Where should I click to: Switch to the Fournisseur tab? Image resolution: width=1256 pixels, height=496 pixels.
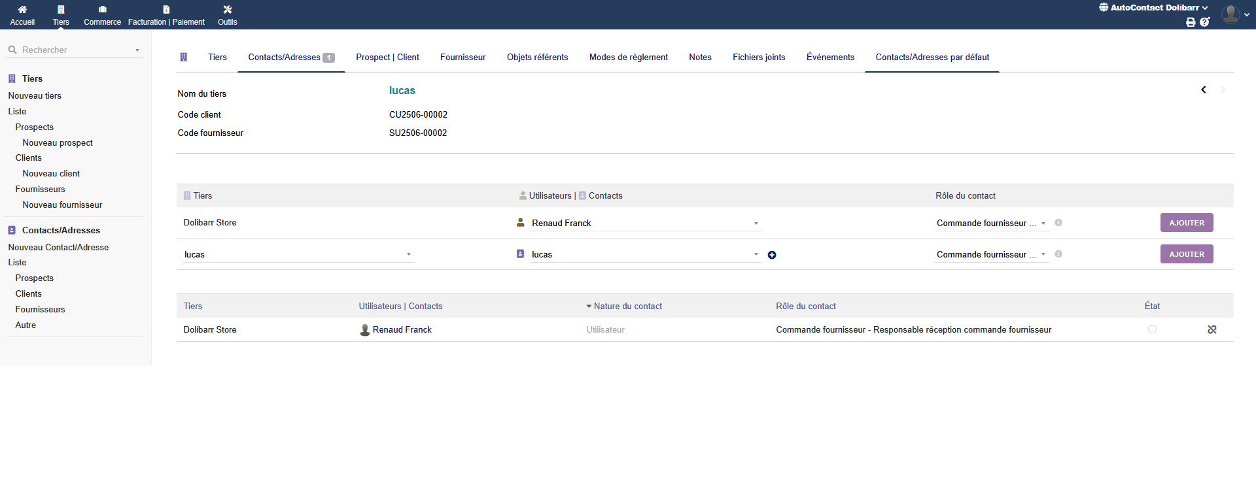tap(462, 58)
